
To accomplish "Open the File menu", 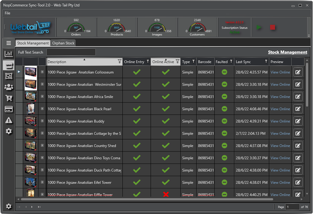I will [x=7, y=13].
